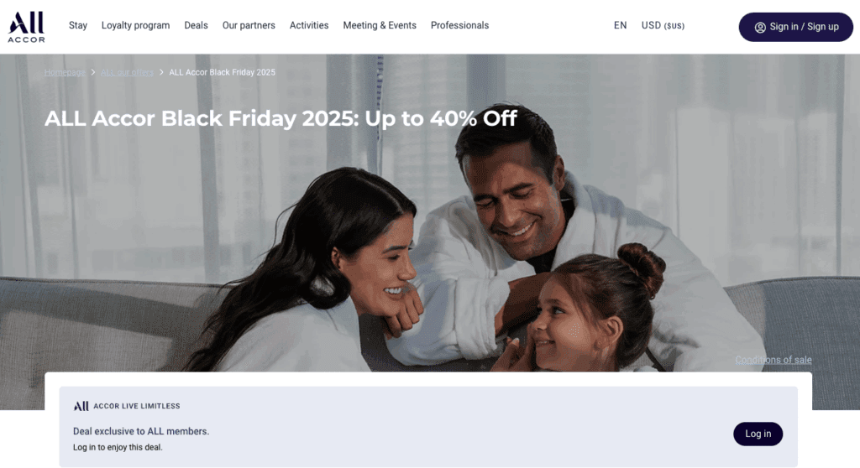The image size is (860, 468).
Task: Open the Conditions of sale link
Action: pos(773,360)
